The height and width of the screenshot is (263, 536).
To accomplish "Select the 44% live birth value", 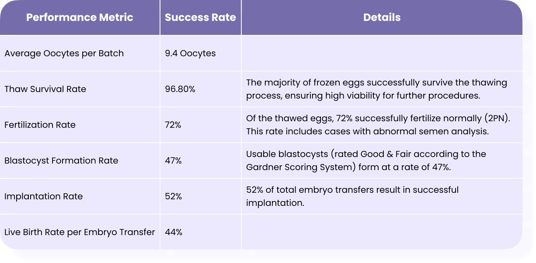I will pyautogui.click(x=174, y=232).
